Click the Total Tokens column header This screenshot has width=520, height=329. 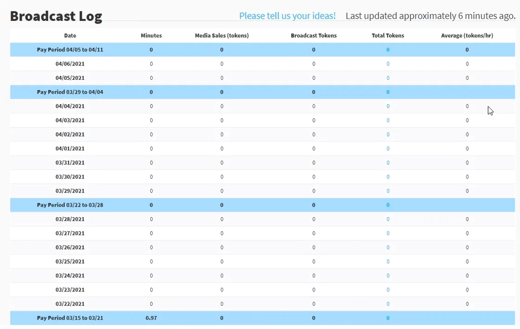pos(388,35)
